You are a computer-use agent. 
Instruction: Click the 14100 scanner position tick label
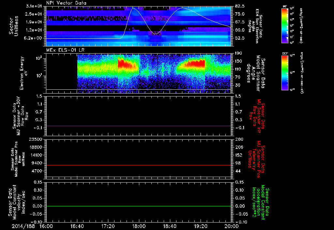coord(36,155)
